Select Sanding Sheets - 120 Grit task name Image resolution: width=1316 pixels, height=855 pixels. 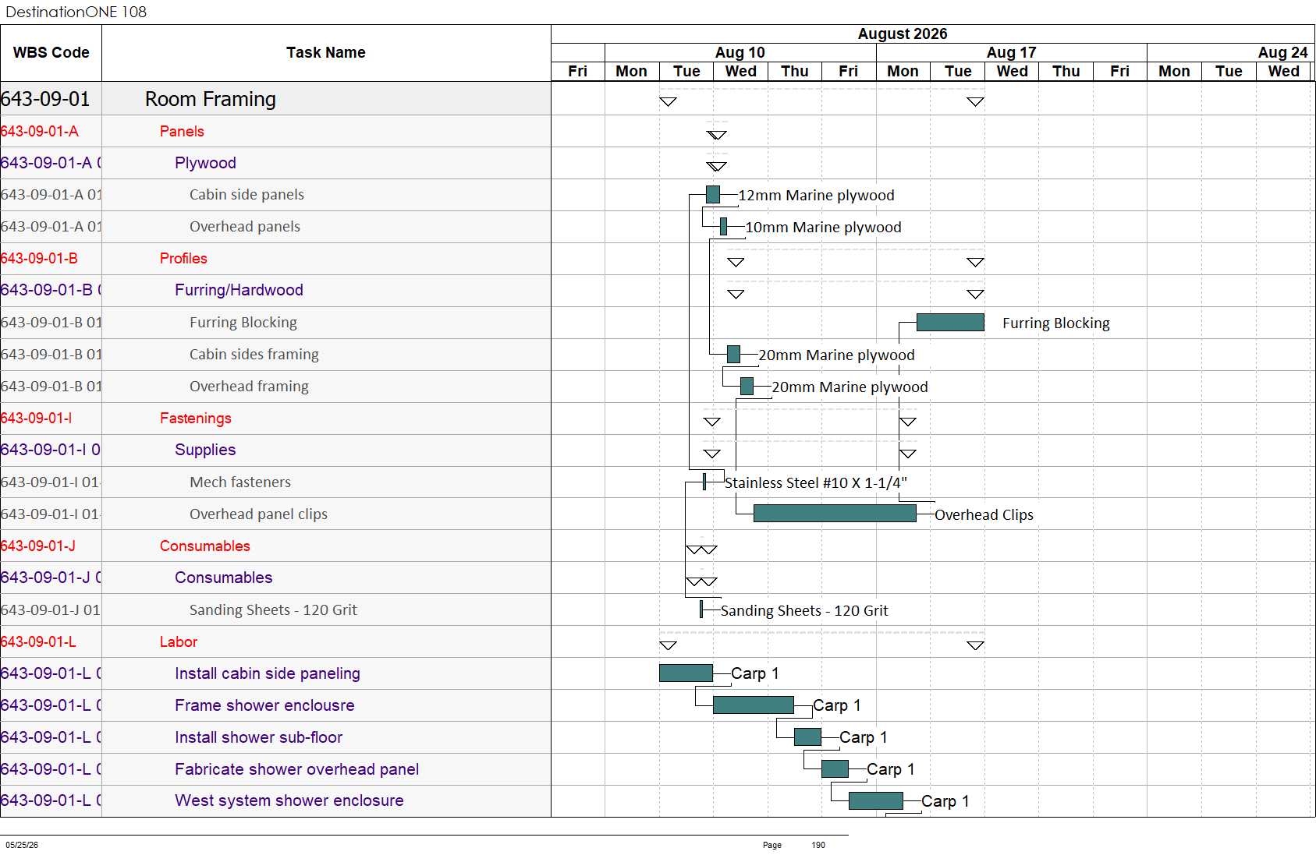pyautogui.click(x=273, y=610)
